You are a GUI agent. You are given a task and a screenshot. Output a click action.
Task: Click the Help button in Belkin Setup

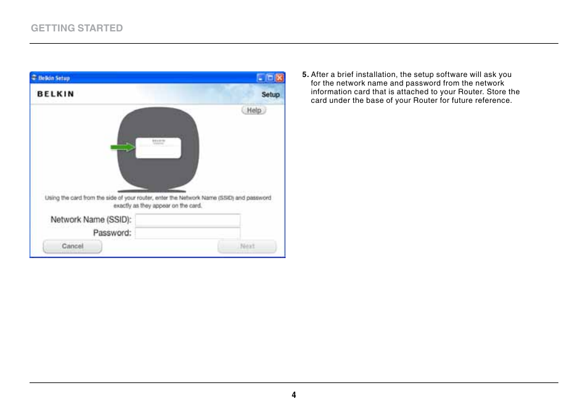[254, 110]
